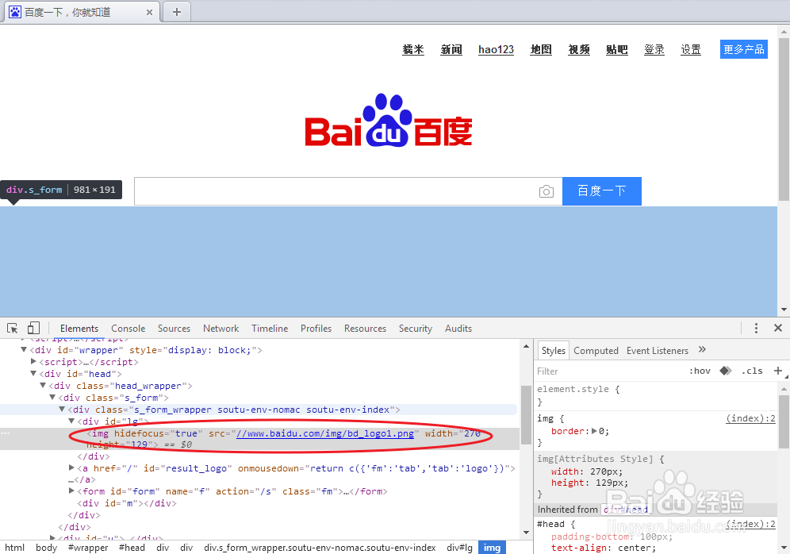Click the page vertical scrollbar down arrow
This screenshot has height=554, width=790.
point(784,310)
